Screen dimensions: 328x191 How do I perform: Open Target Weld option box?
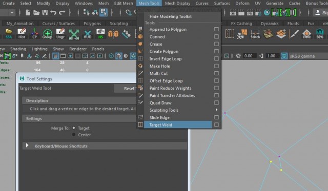click(216, 125)
